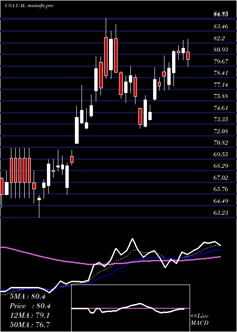Select the 12MA : 79.1 readout
This screenshot has width=237, height=332.
tap(29, 315)
